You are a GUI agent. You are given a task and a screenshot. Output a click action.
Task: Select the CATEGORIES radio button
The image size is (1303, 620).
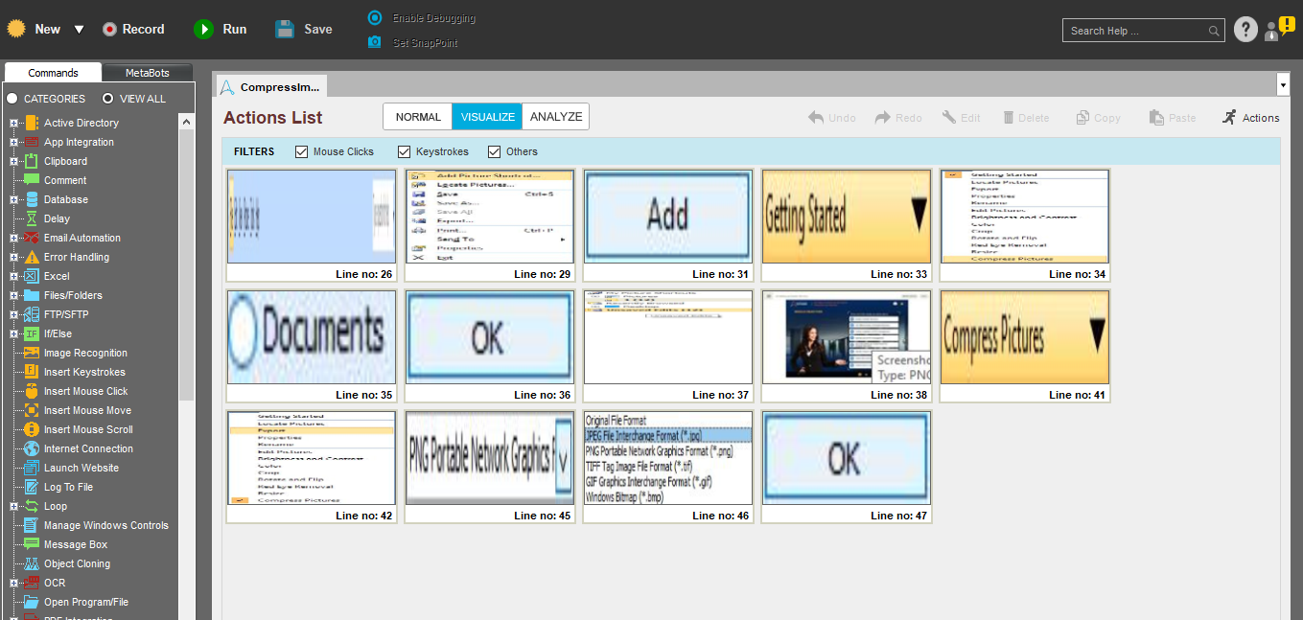tap(12, 99)
